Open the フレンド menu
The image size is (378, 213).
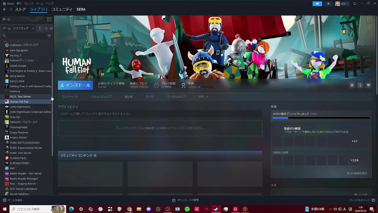29,4
